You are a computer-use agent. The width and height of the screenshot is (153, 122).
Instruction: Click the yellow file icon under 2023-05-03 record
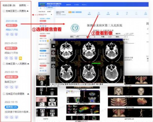click(x=21, y=58)
